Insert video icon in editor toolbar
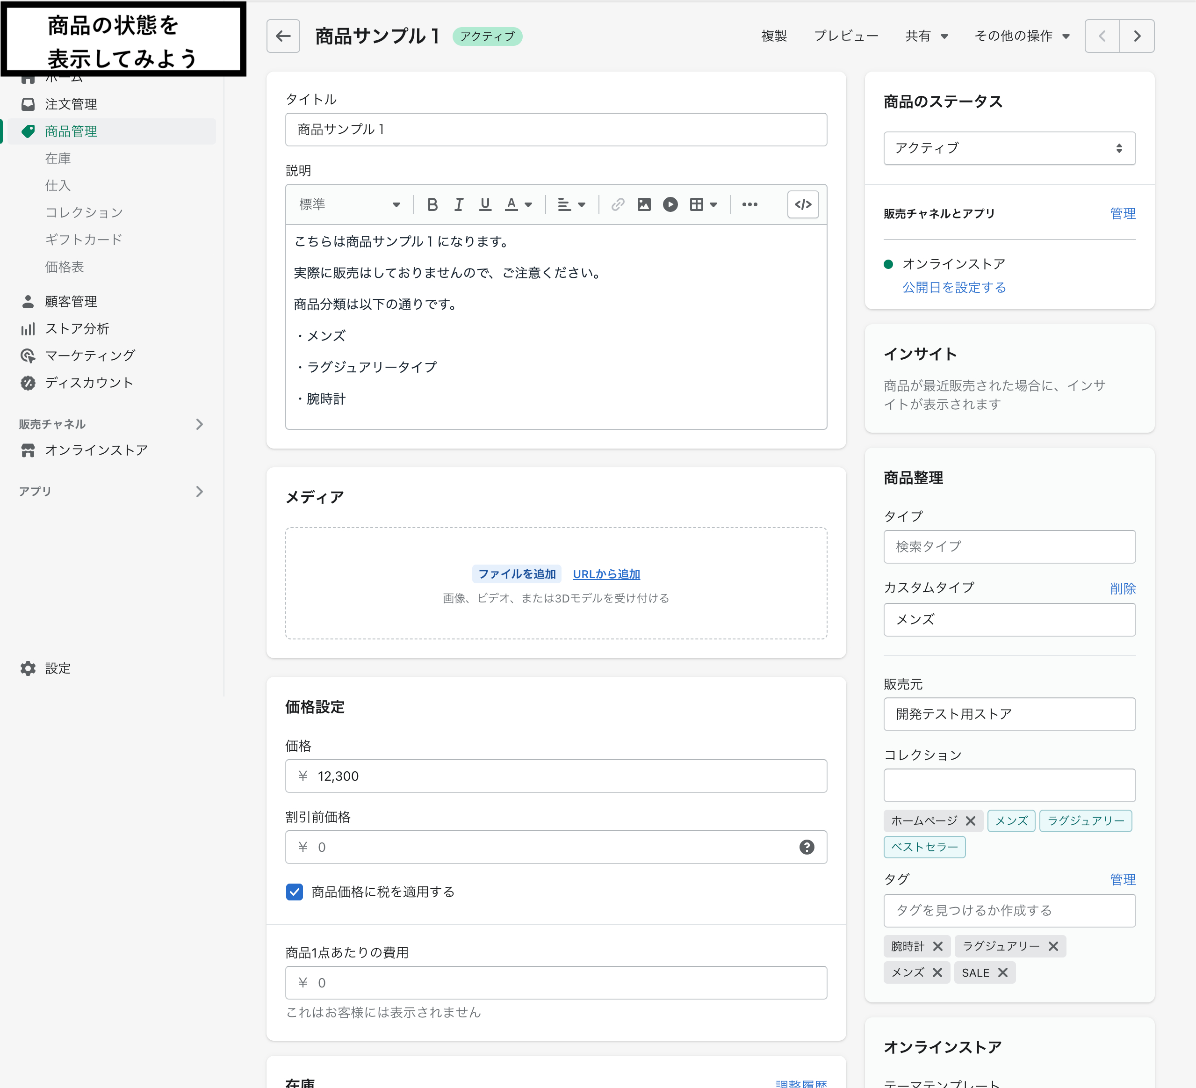Screen dimensions: 1196x1088 tap(670, 205)
